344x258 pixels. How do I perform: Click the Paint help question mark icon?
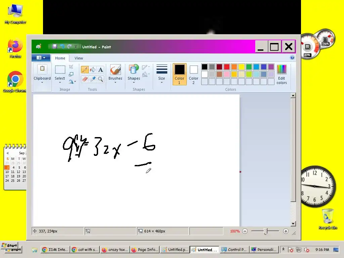pos(292,57)
